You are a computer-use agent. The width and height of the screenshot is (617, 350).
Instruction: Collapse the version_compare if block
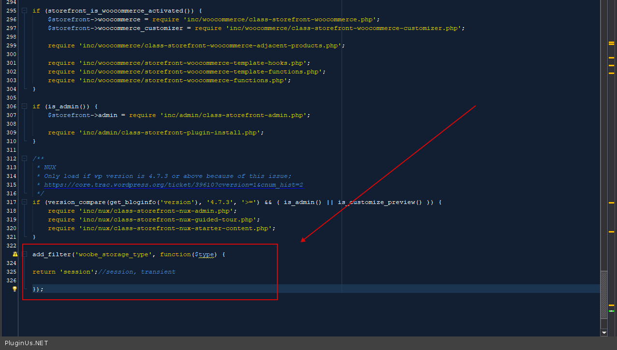pos(24,202)
